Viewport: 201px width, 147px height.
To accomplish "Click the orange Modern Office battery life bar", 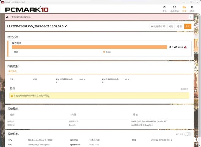I will coord(90,47).
